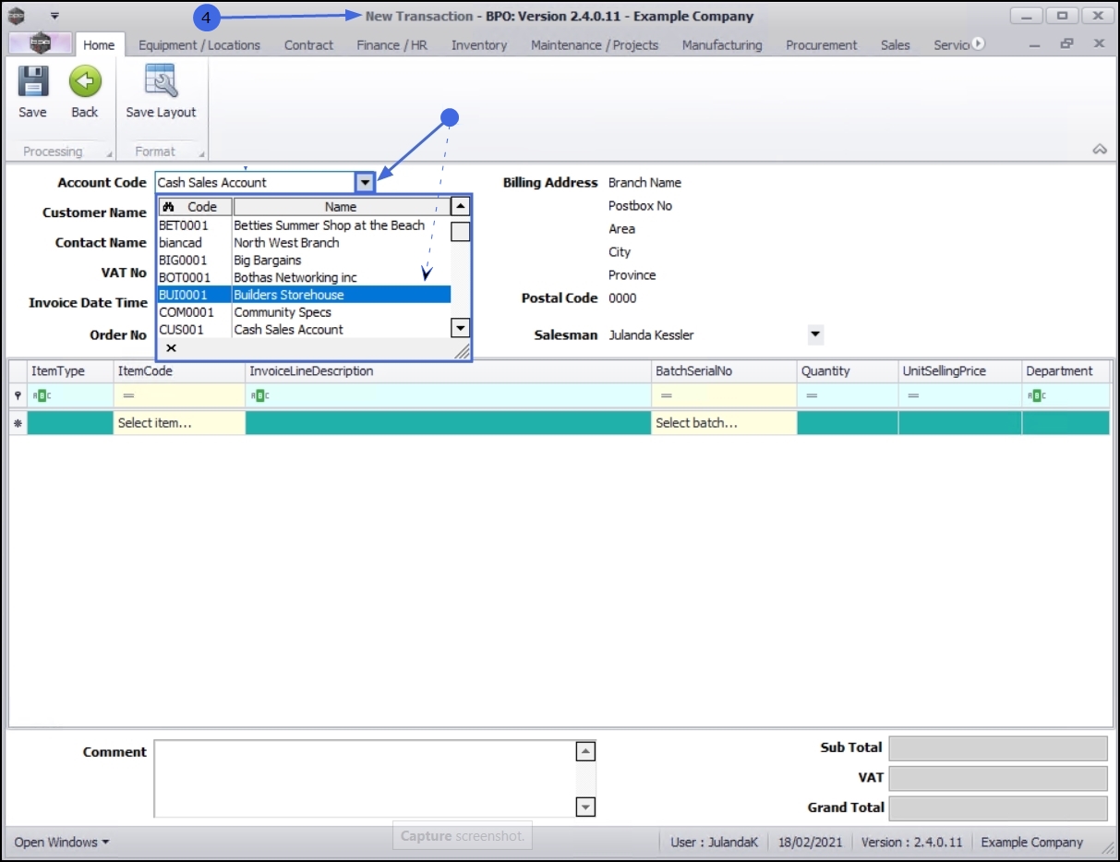Open the Equipment / Locations tab
This screenshot has width=1120, height=862.
199,44
